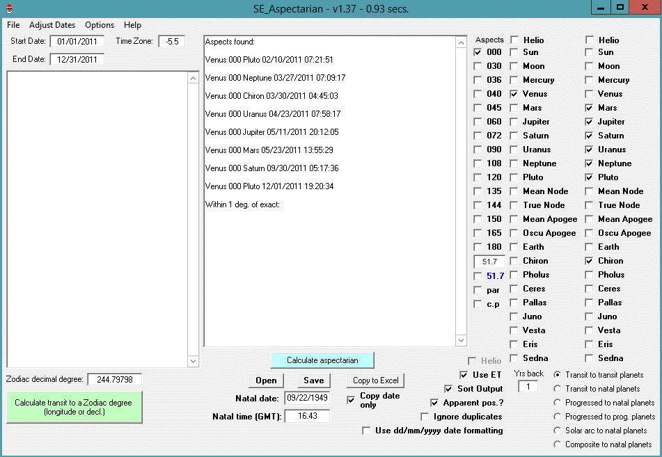Click left panel scroll up arrow
The width and height of the screenshot is (662, 457).
[193, 78]
